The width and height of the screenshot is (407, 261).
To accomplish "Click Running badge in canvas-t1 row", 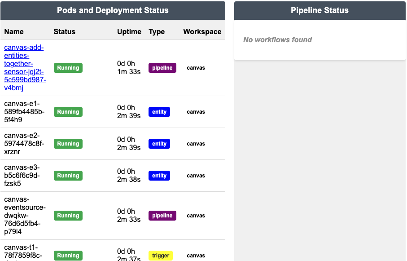I will click(68, 256).
